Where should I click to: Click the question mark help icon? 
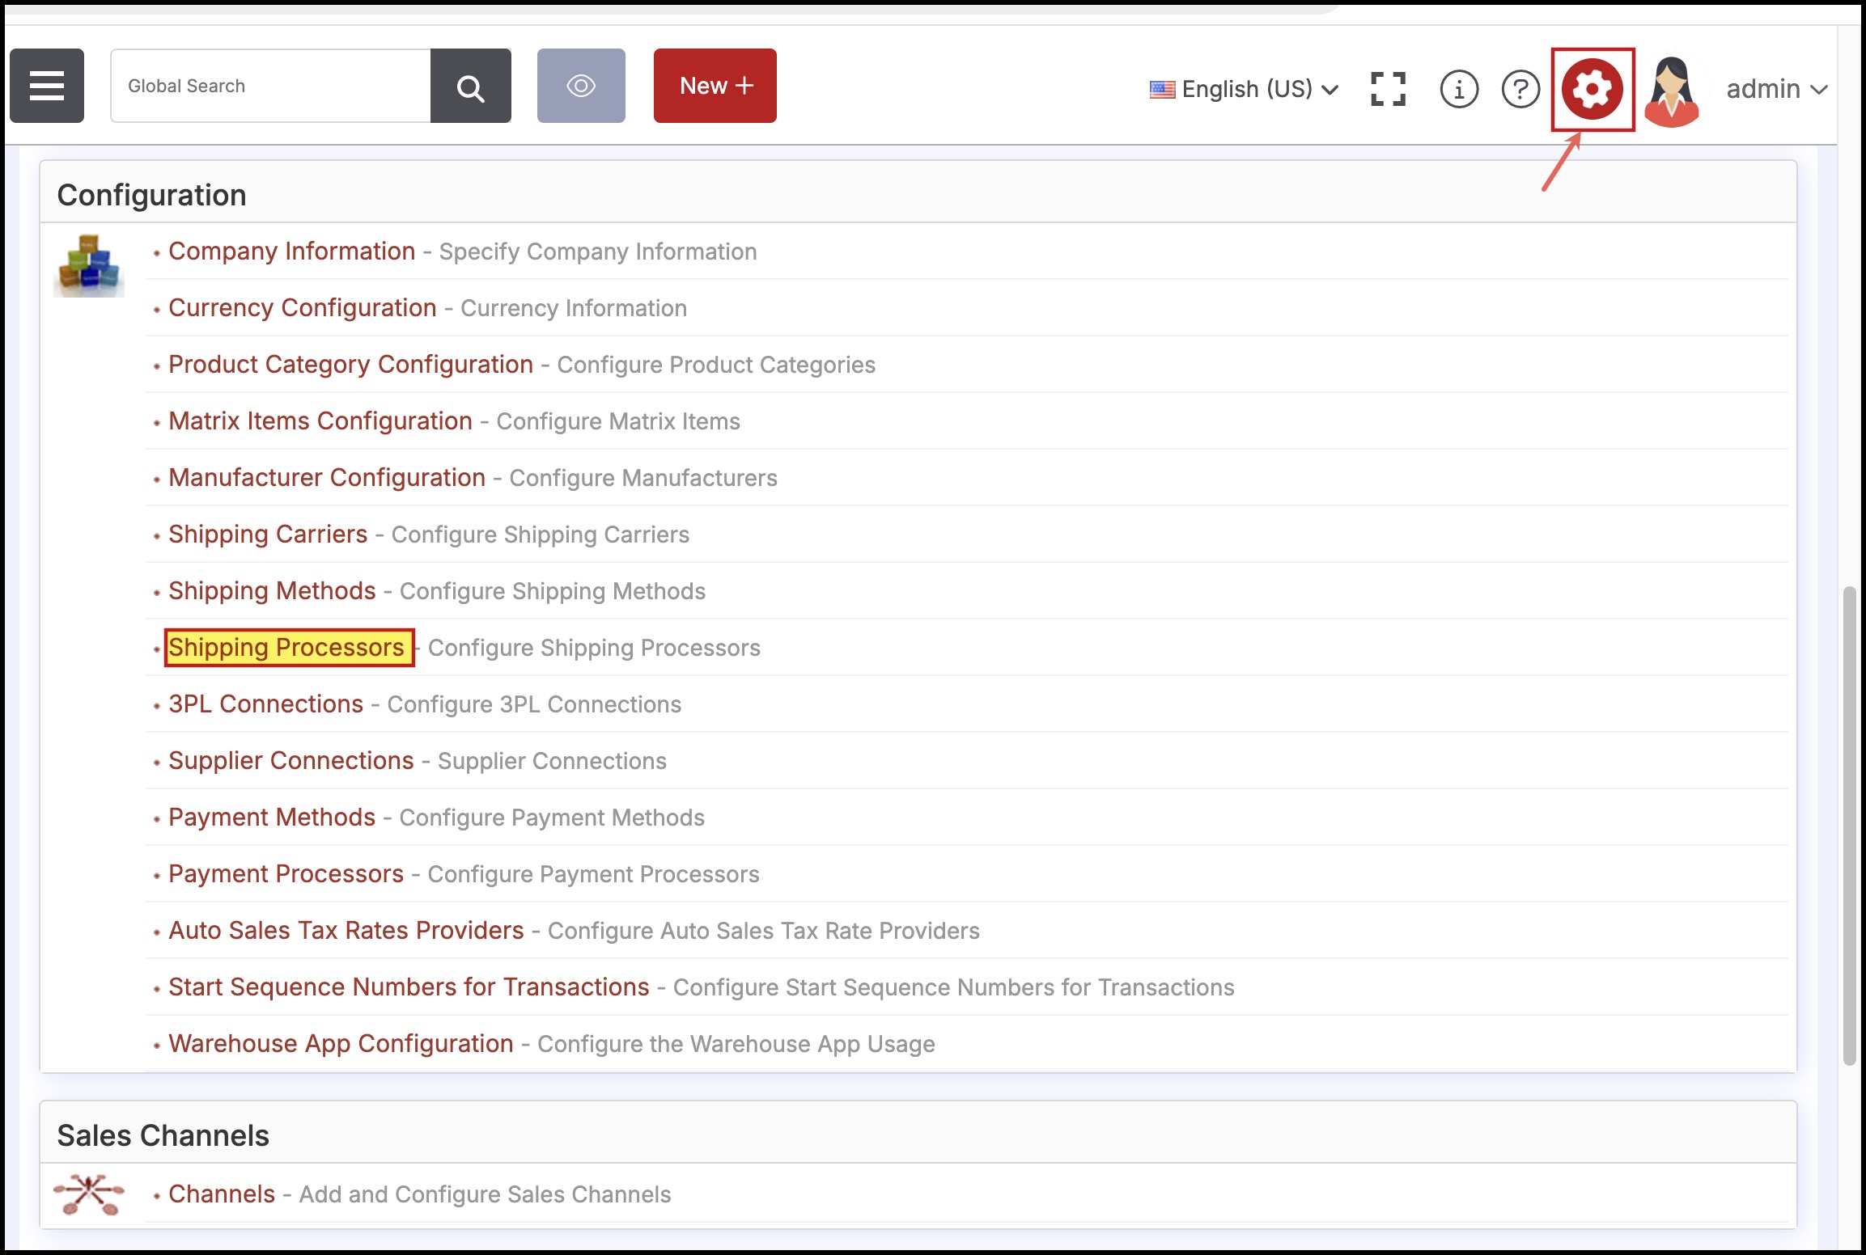tap(1520, 89)
